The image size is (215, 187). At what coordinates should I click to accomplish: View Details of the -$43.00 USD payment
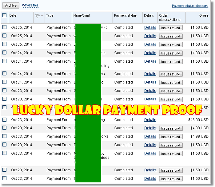(x=150, y=120)
